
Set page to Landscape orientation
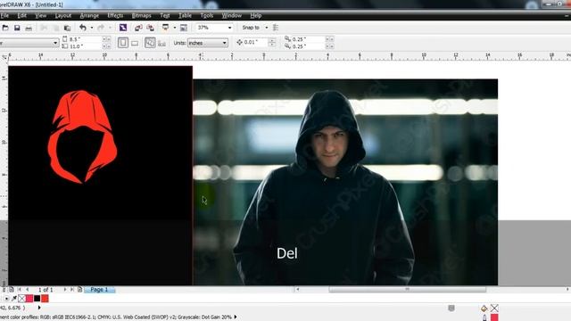click(x=135, y=44)
